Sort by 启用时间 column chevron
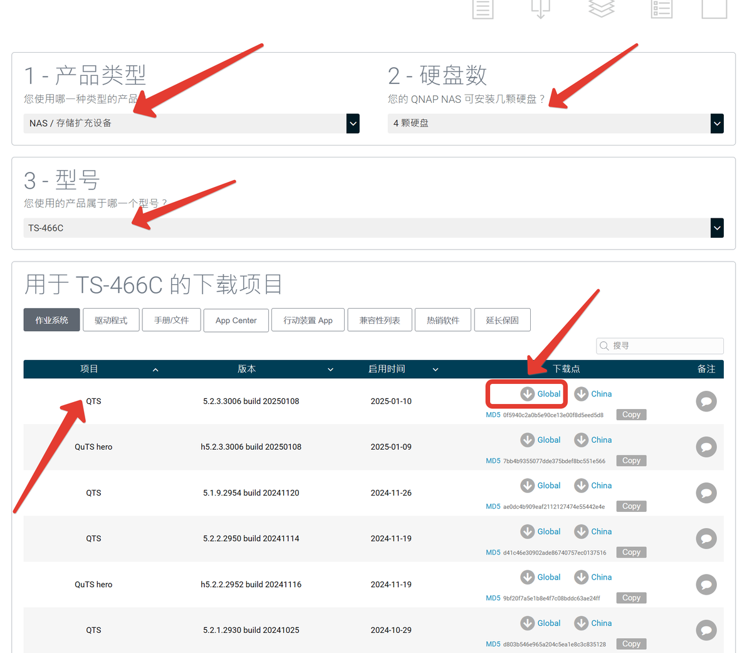 pyautogui.click(x=436, y=370)
